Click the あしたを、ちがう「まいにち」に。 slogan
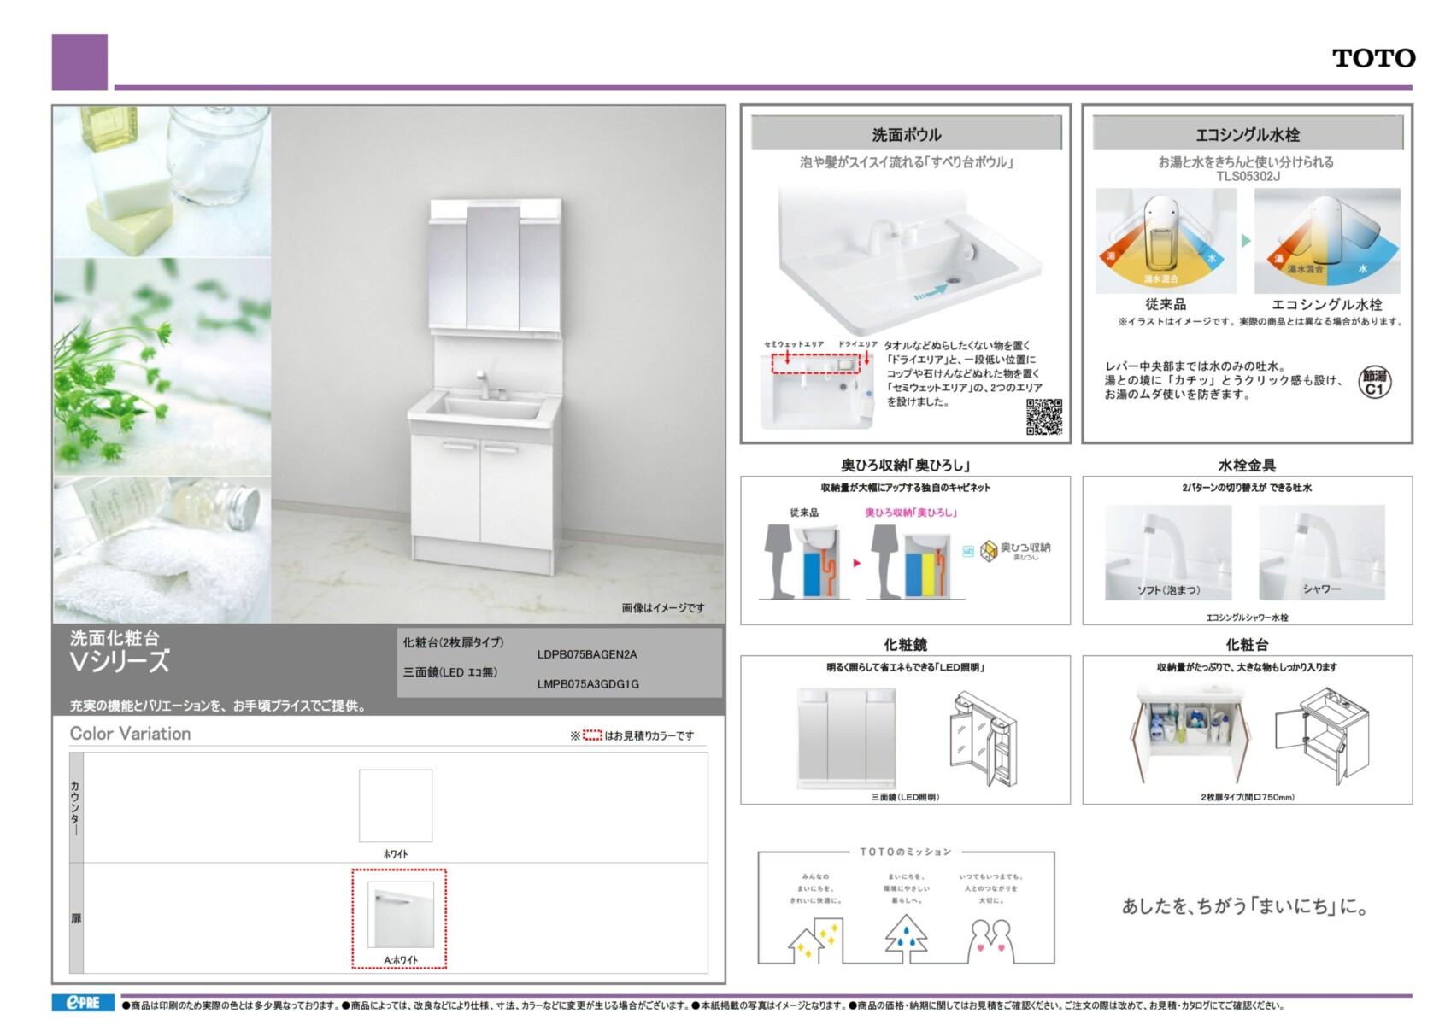Image resolution: width=1451 pixels, height=1025 pixels. tap(1245, 905)
